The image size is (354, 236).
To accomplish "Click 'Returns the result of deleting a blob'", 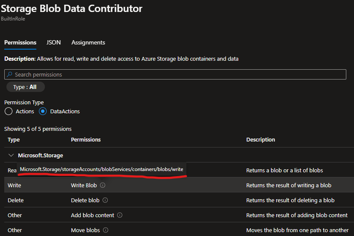I will [x=290, y=200].
